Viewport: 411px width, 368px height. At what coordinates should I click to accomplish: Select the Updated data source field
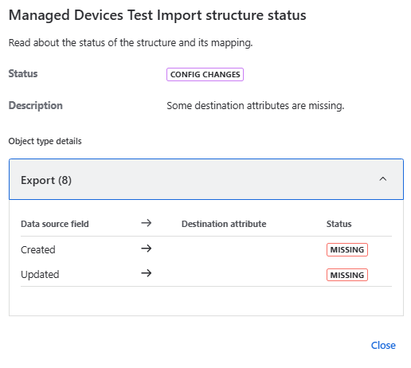coord(40,275)
